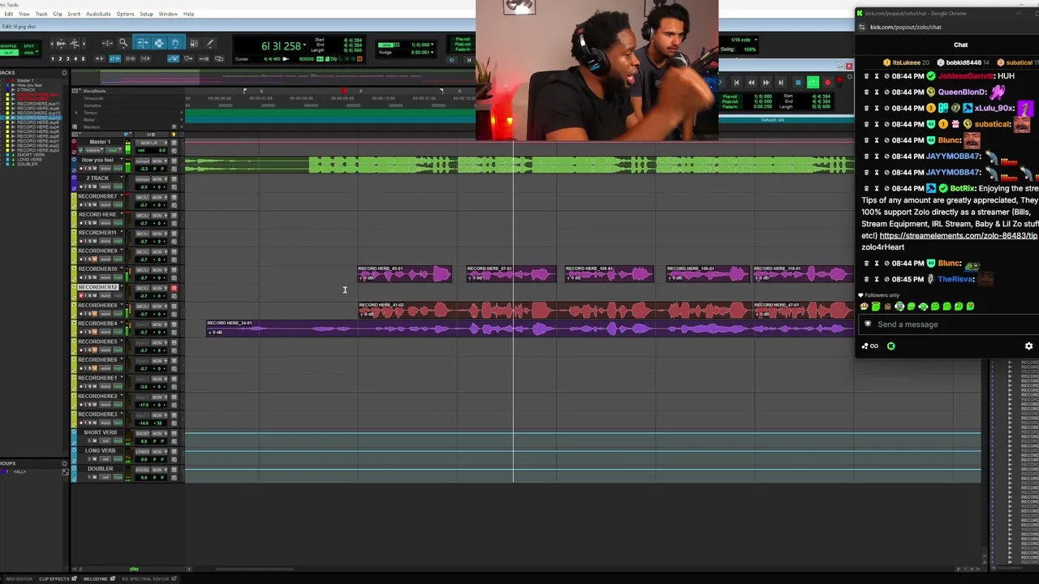Select the Selector tool
The width and height of the screenshot is (1039, 584).
pos(159,42)
